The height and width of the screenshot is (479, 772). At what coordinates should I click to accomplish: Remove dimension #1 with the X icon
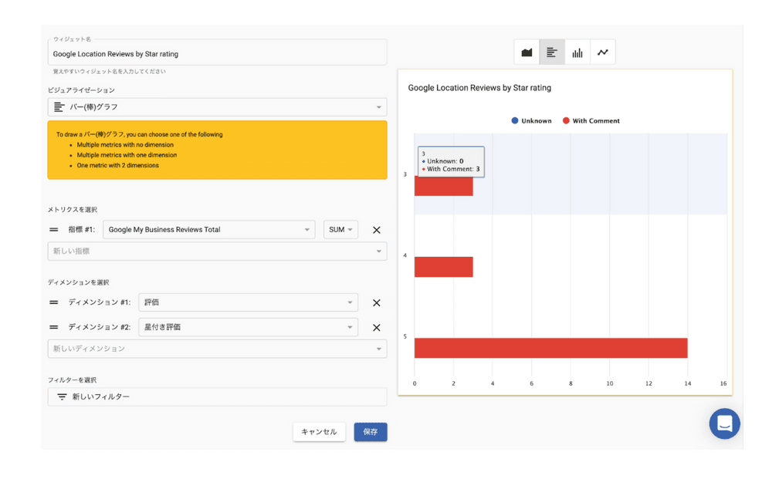coord(377,303)
